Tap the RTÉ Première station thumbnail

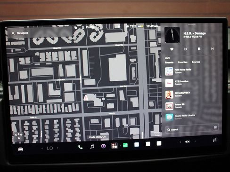tap(169, 83)
